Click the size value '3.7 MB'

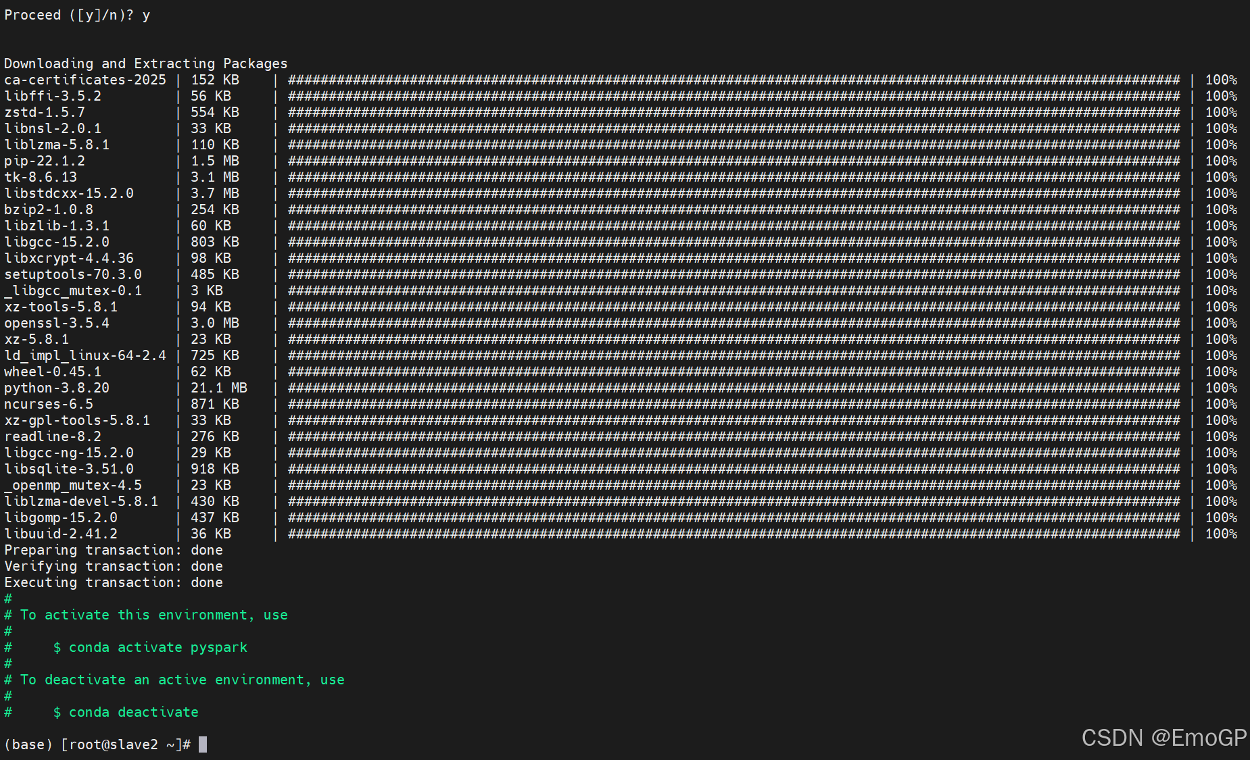215,193
